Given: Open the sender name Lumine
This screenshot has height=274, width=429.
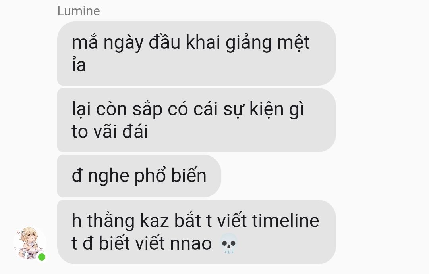Looking at the screenshot, I should (79, 11).
